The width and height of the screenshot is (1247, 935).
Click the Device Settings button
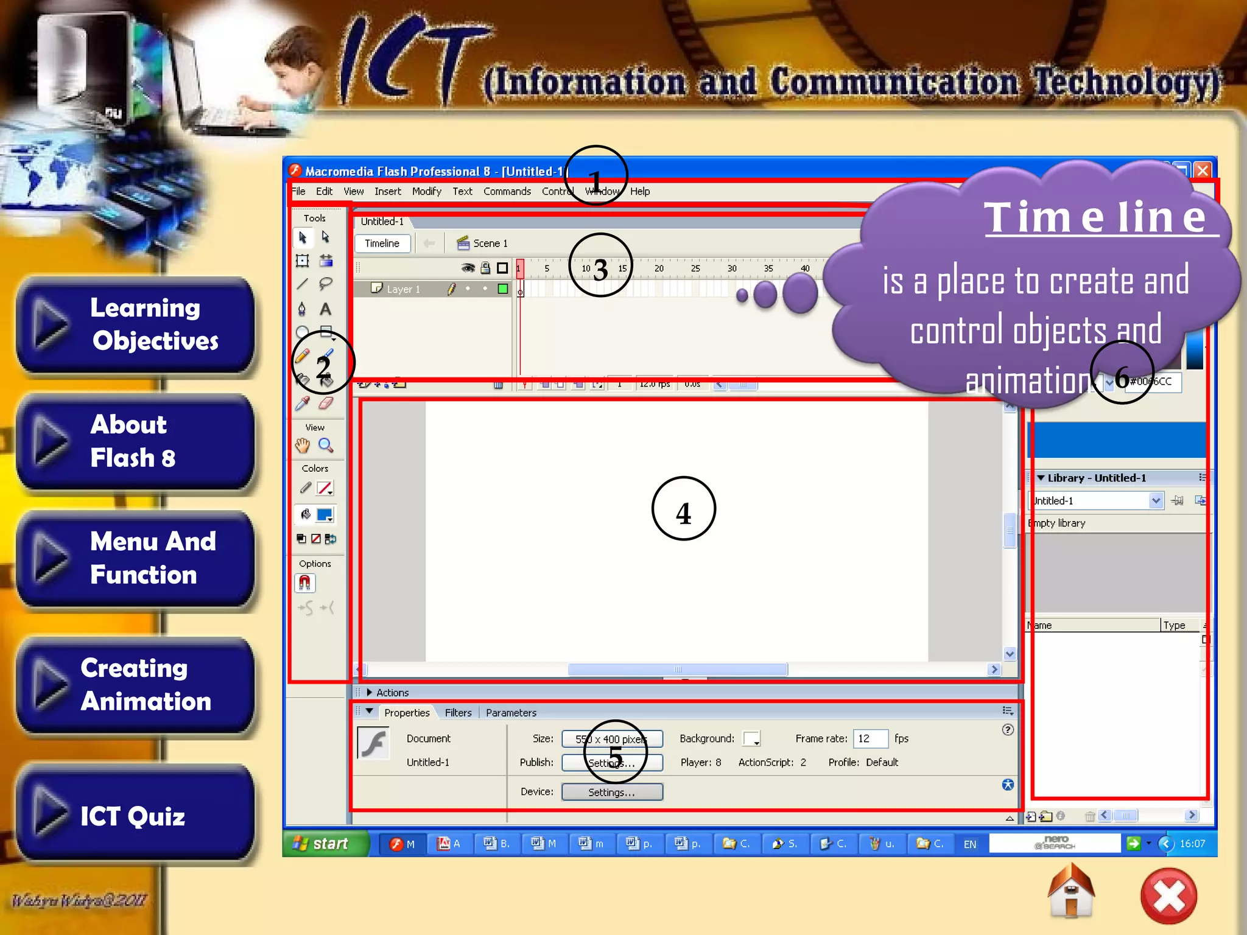pyautogui.click(x=612, y=792)
